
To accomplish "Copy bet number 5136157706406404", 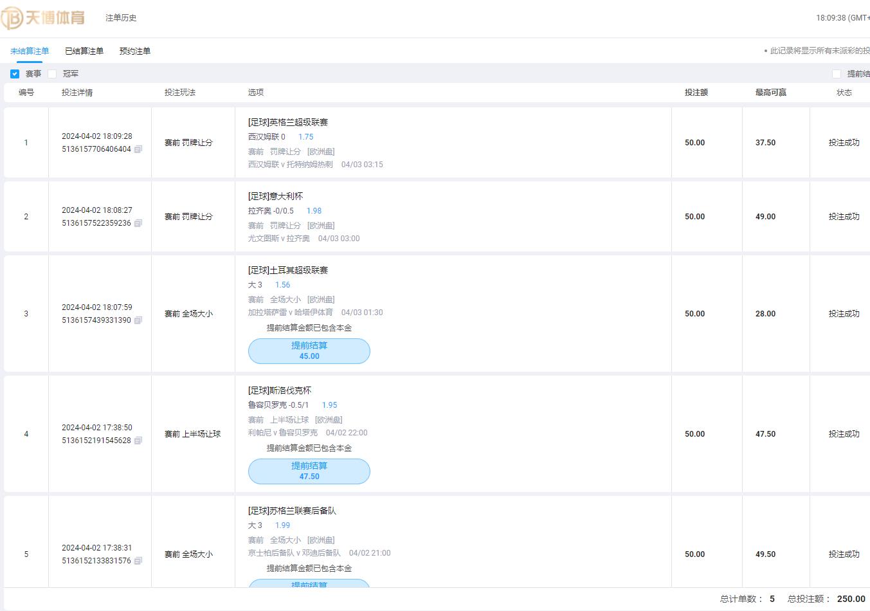I will click(138, 149).
